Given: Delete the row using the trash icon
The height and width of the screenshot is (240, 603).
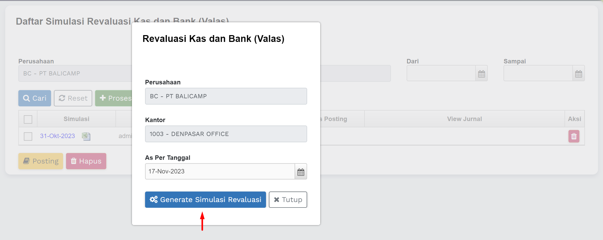Looking at the screenshot, I should (574, 136).
